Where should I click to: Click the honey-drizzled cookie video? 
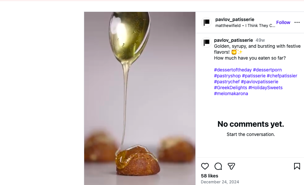(x=140, y=98)
